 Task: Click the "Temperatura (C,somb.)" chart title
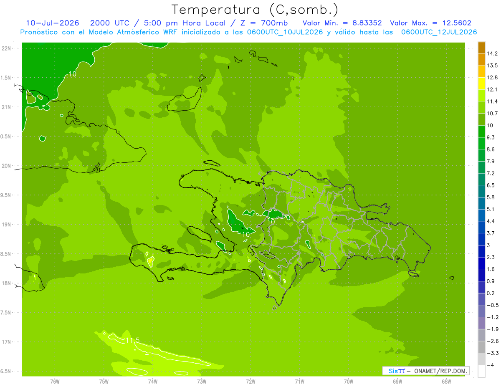255,10
